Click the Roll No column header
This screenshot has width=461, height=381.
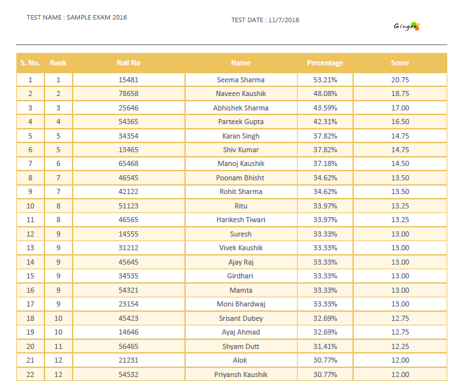tap(128, 63)
